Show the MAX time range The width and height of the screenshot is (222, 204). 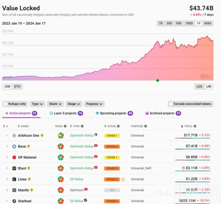click(x=208, y=23)
